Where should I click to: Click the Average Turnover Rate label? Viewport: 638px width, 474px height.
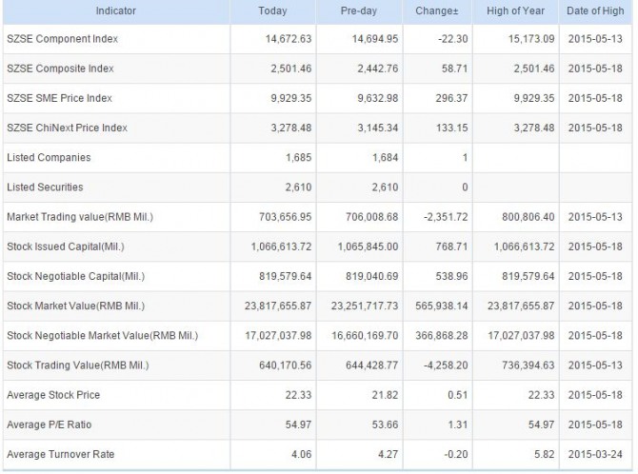(x=61, y=454)
